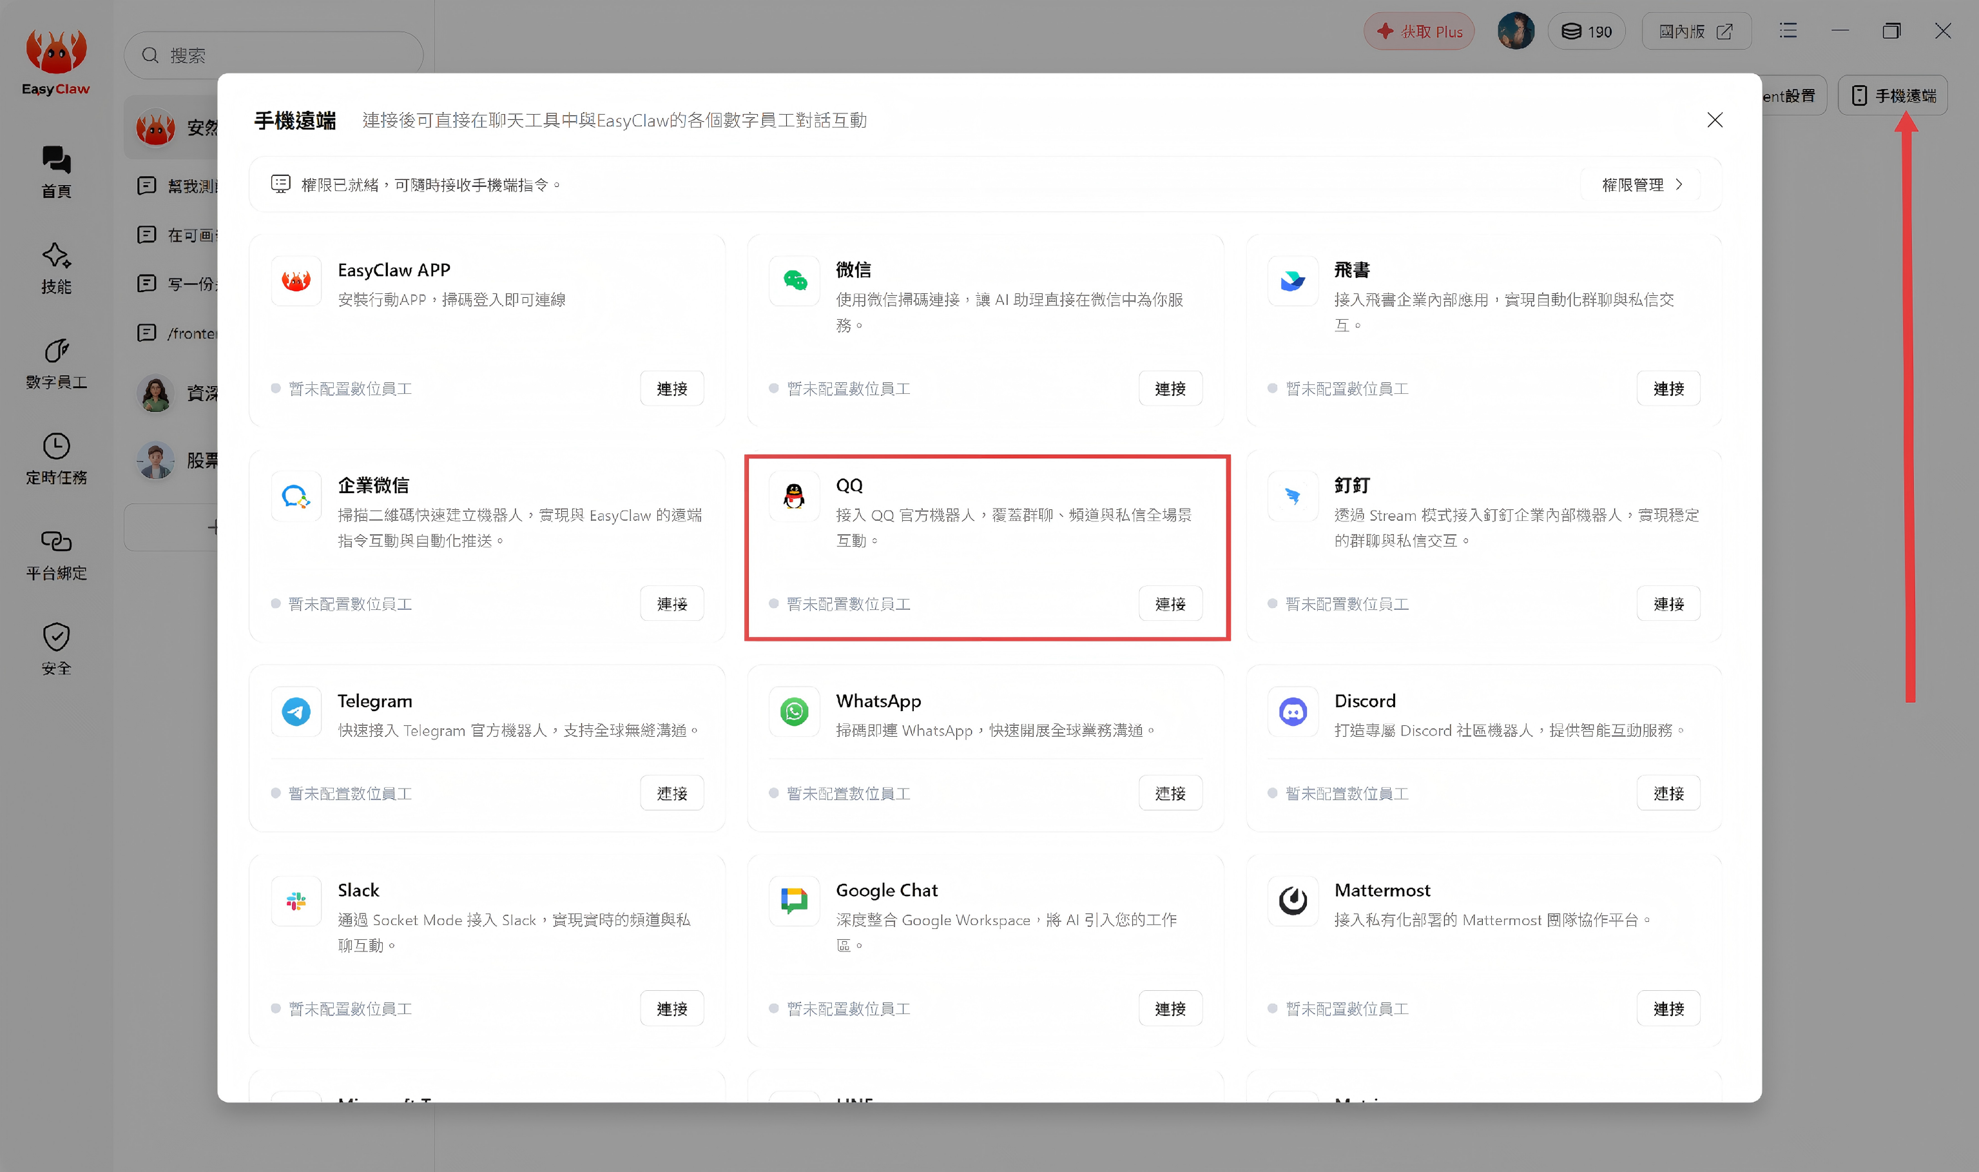The image size is (1979, 1172).
Task: Connect Telegram
Action: coord(671,794)
